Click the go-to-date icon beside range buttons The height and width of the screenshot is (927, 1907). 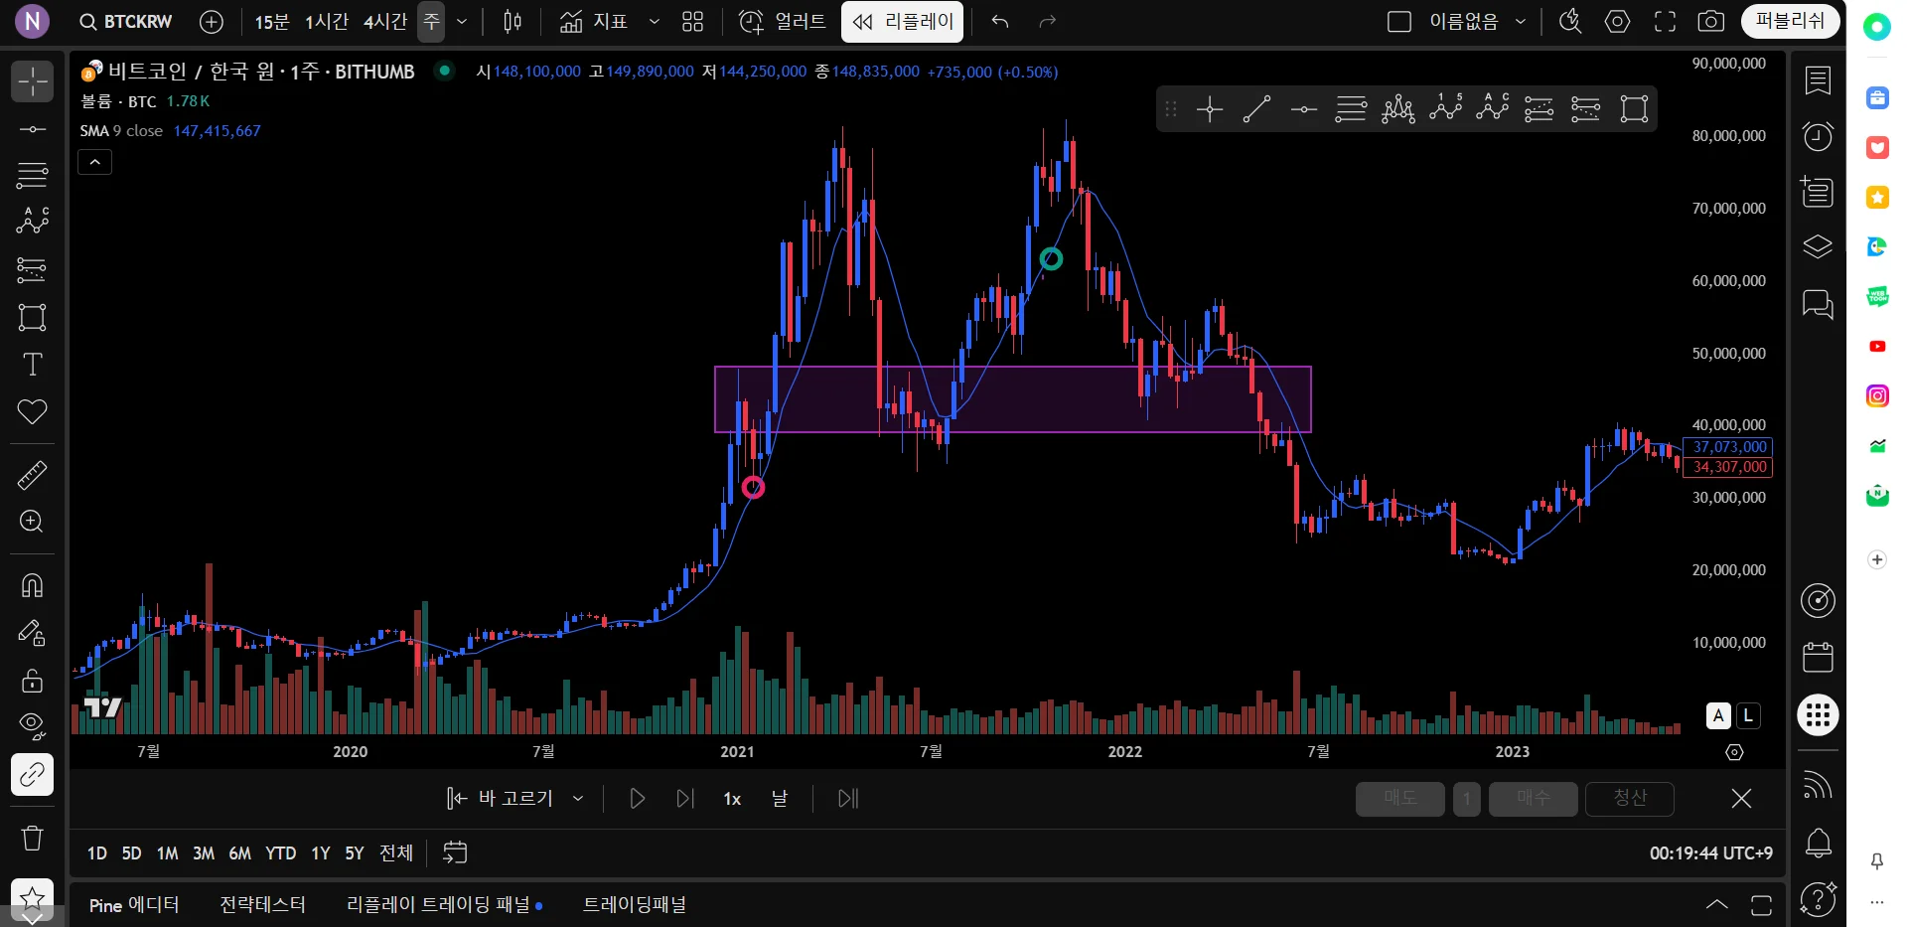[x=455, y=852]
